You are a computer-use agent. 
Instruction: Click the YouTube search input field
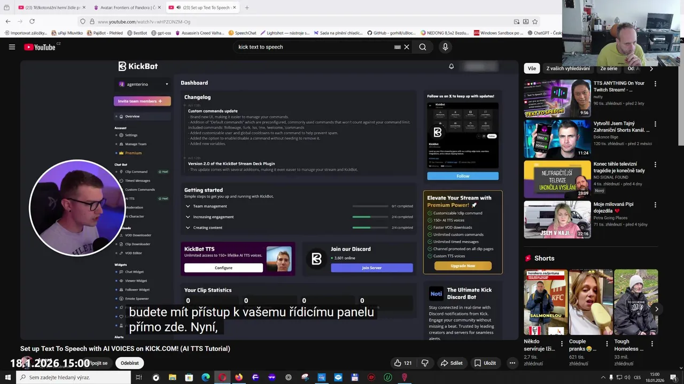pos(314,47)
